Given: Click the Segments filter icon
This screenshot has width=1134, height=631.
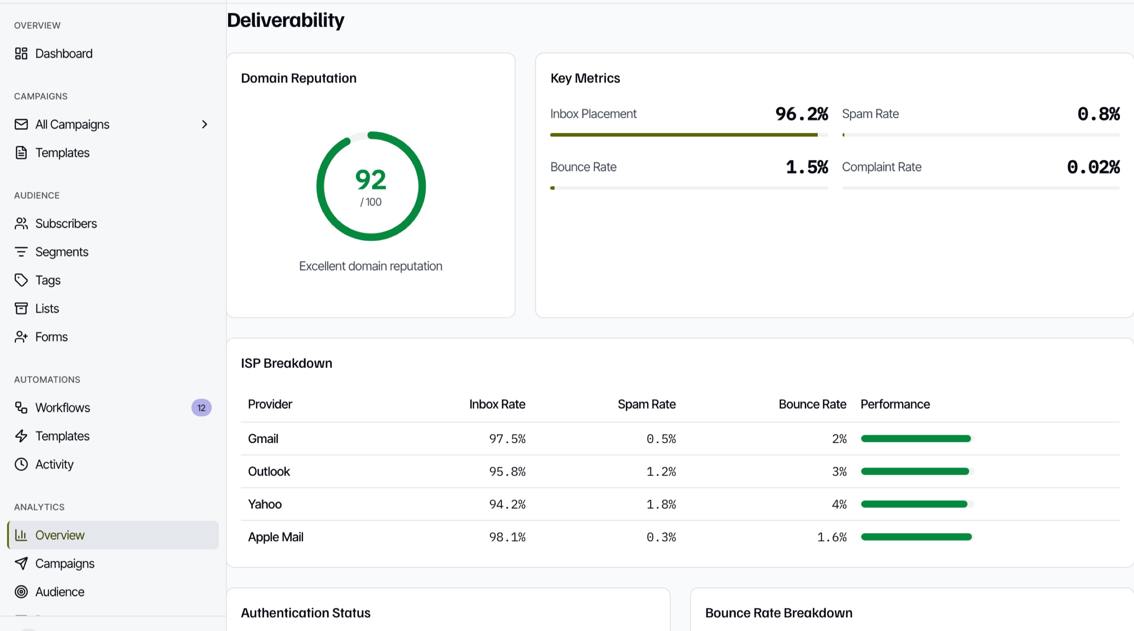Looking at the screenshot, I should [21, 252].
